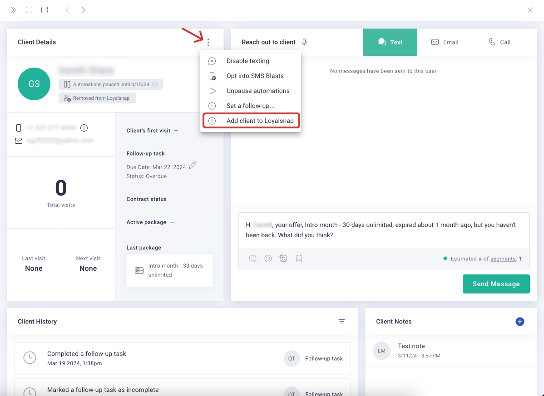
Task: Select the Text tab
Action: [x=390, y=42]
